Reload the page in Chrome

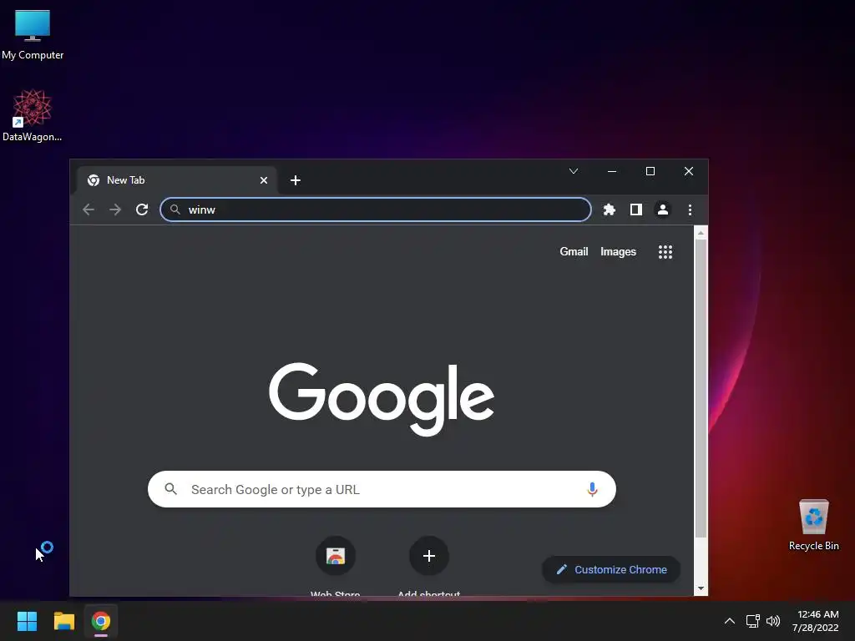pyautogui.click(x=142, y=209)
